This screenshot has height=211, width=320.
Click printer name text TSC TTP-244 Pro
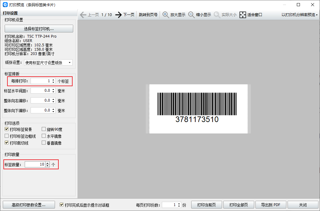point(42,36)
